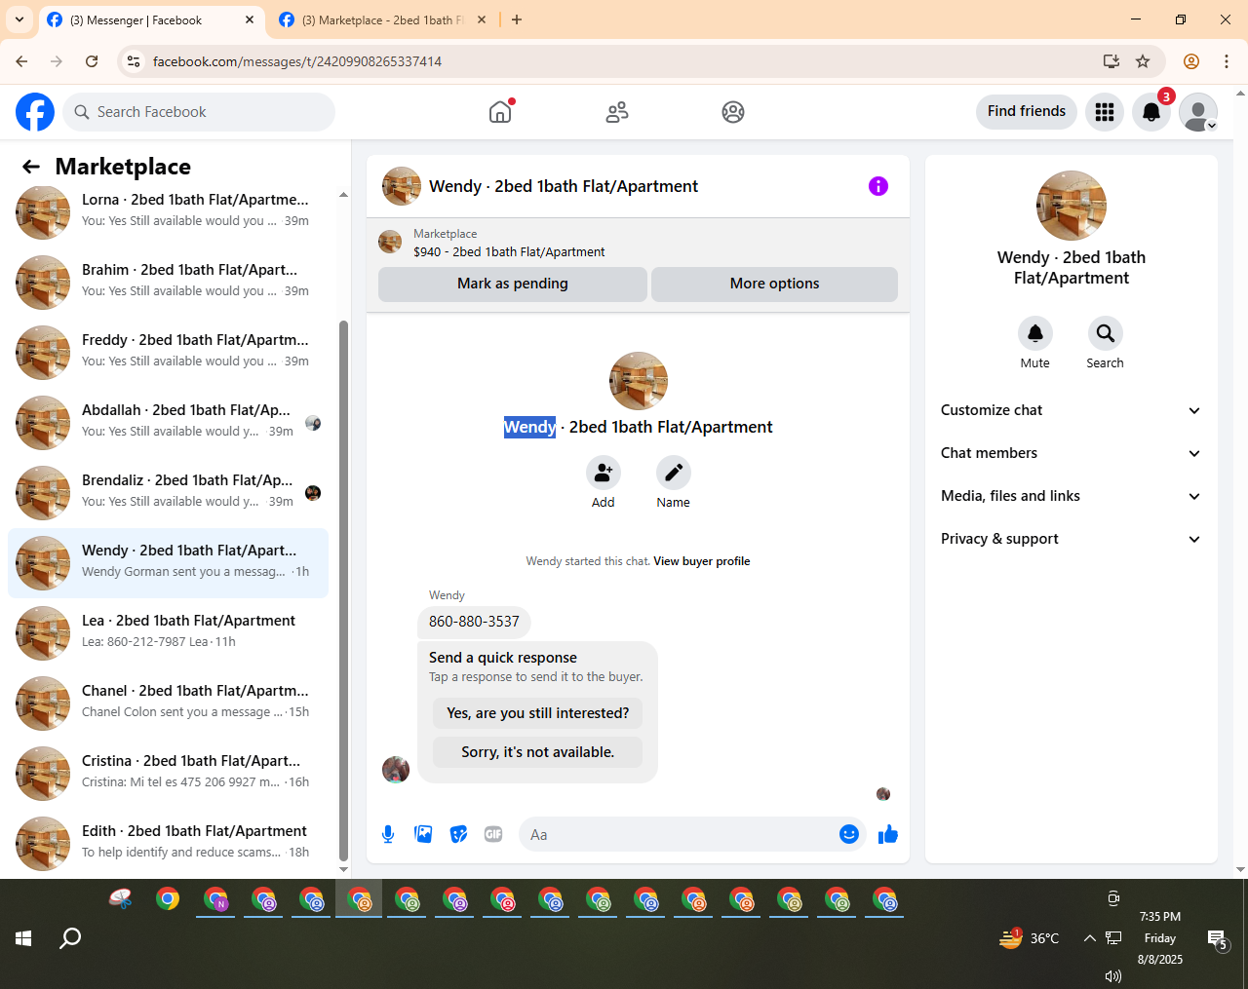Open Chrome tab search dropdown
This screenshot has height=989, width=1248.
pyautogui.click(x=19, y=19)
